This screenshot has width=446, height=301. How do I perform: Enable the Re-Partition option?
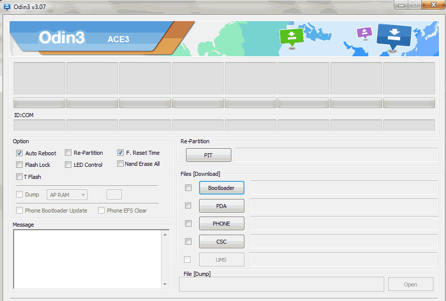(68, 153)
